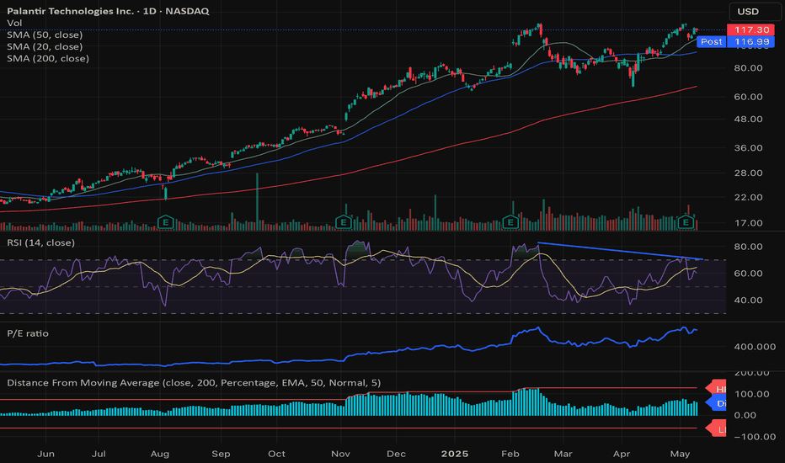Select the SMA (50, close) legend

45,35
